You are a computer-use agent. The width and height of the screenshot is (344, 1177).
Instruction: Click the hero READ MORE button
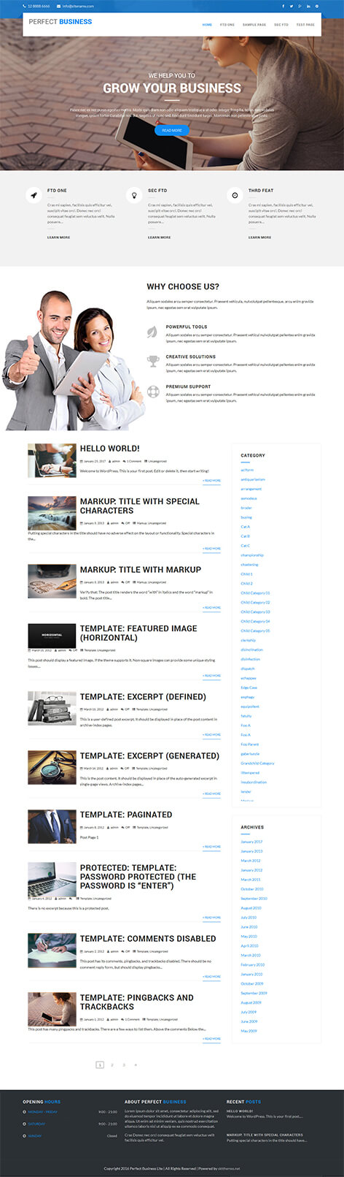tap(172, 130)
